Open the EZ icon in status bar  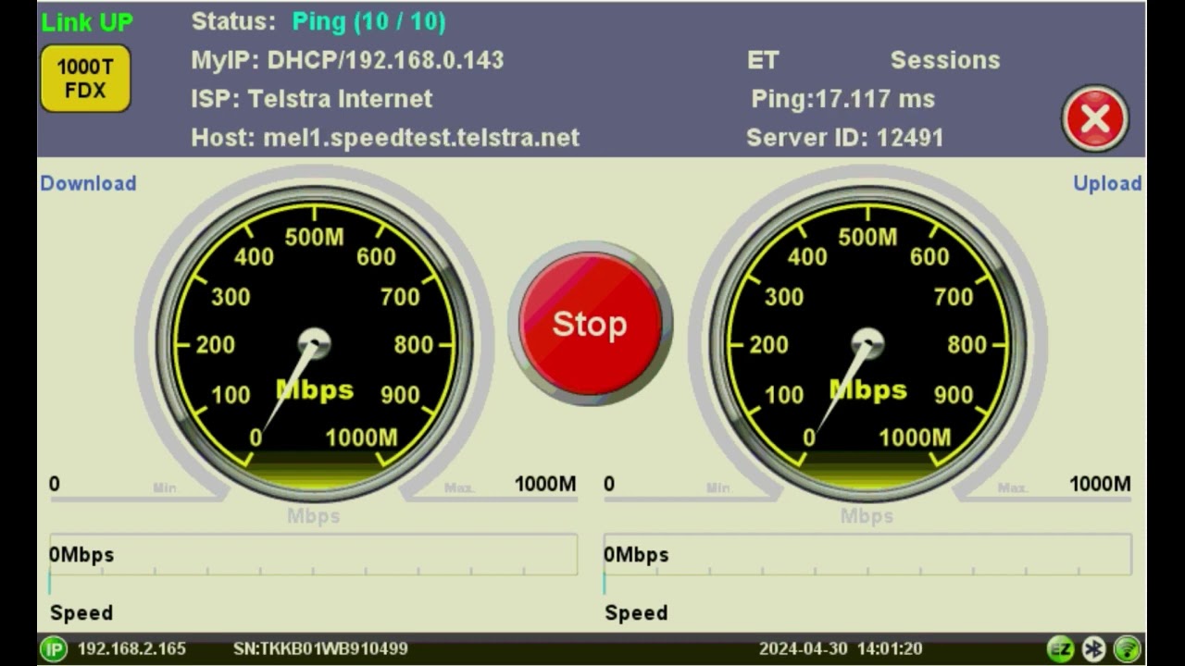click(x=1060, y=649)
